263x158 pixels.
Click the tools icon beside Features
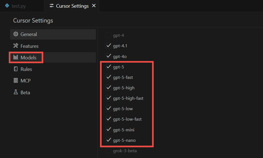pyautogui.click(x=16, y=46)
